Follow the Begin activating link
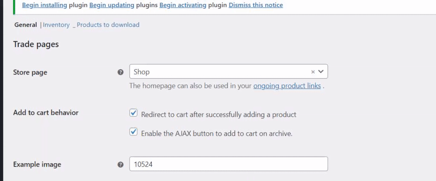The image size is (436, 181). tap(181, 5)
